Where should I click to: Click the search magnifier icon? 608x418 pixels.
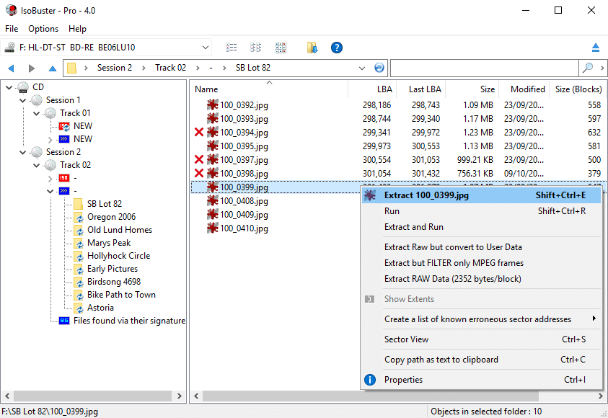pos(588,68)
